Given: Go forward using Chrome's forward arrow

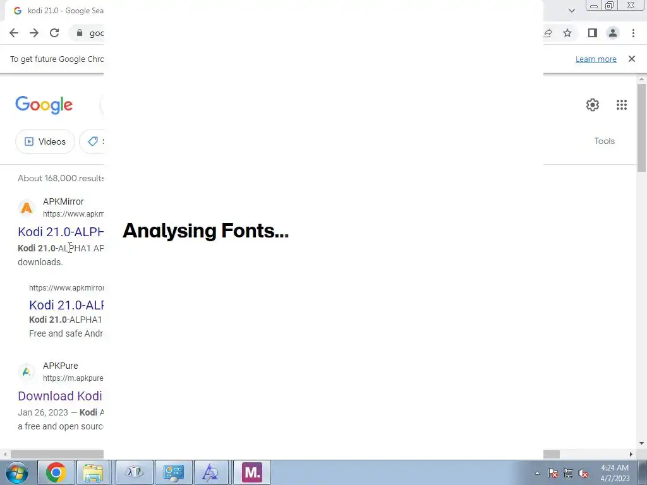Looking at the screenshot, I should (34, 33).
